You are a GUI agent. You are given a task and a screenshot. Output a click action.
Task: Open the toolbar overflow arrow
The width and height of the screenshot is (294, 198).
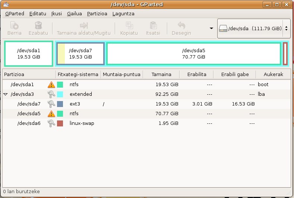click(211, 28)
